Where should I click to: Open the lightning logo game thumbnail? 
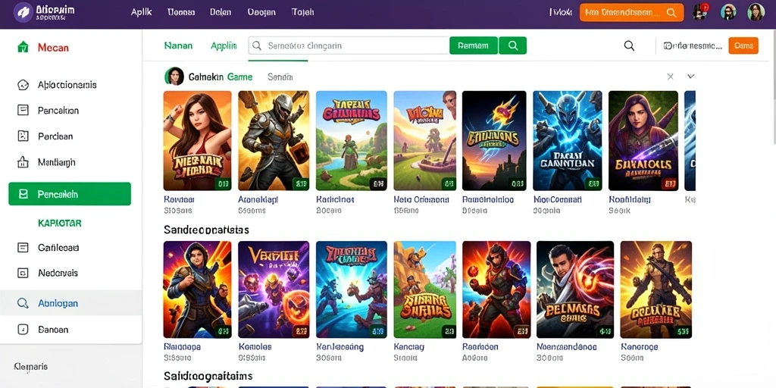tap(494, 140)
